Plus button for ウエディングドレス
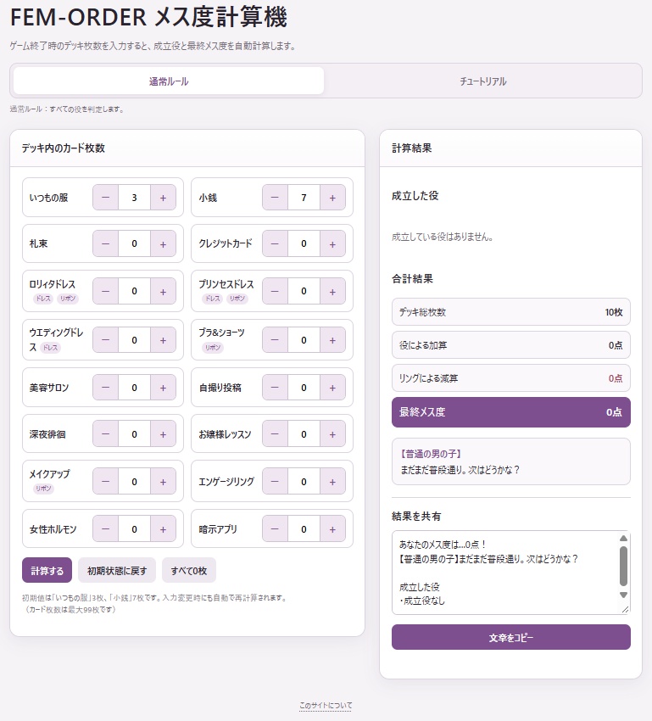The image size is (652, 721). click(x=163, y=340)
